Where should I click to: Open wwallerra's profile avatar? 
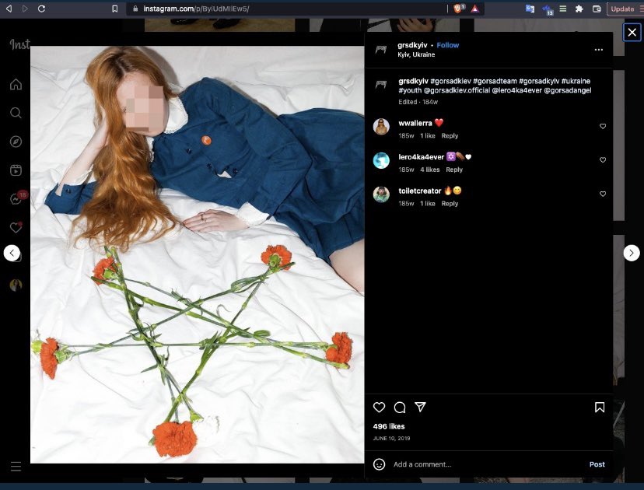pyautogui.click(x=381, y=127)
